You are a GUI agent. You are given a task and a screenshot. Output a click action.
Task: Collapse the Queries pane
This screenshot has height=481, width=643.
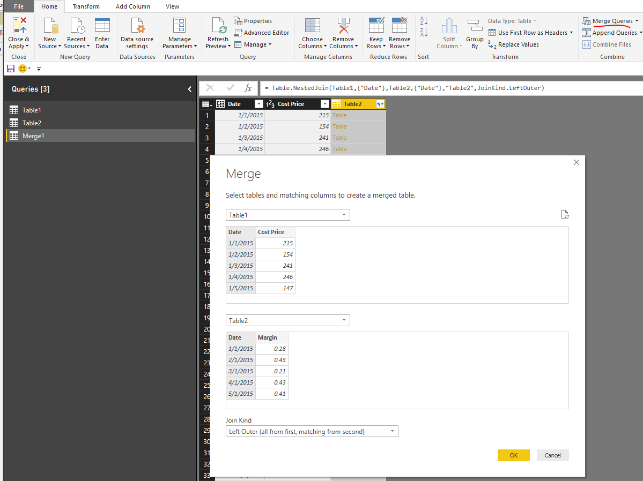189,89
